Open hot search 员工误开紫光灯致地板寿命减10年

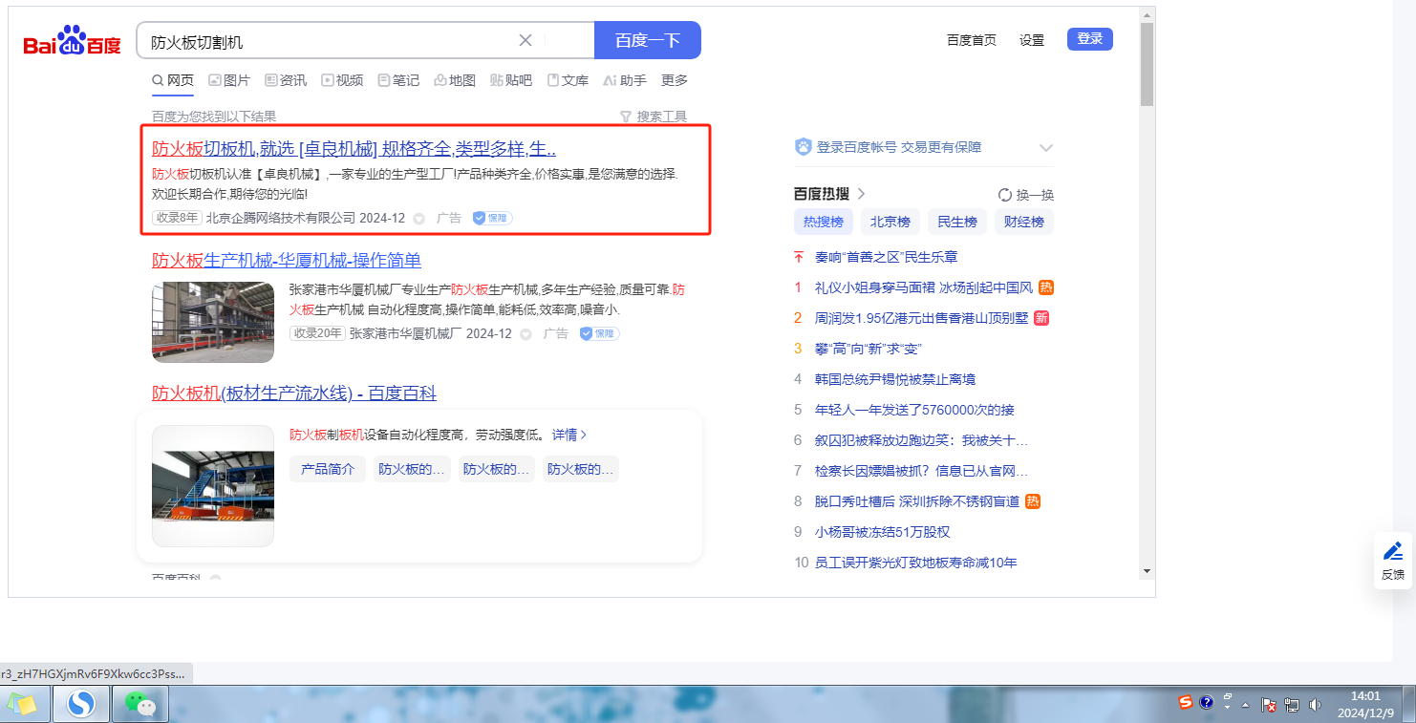[x=916, y=563]
